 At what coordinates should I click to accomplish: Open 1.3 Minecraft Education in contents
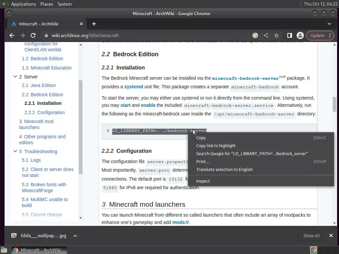tap(47, 68)
